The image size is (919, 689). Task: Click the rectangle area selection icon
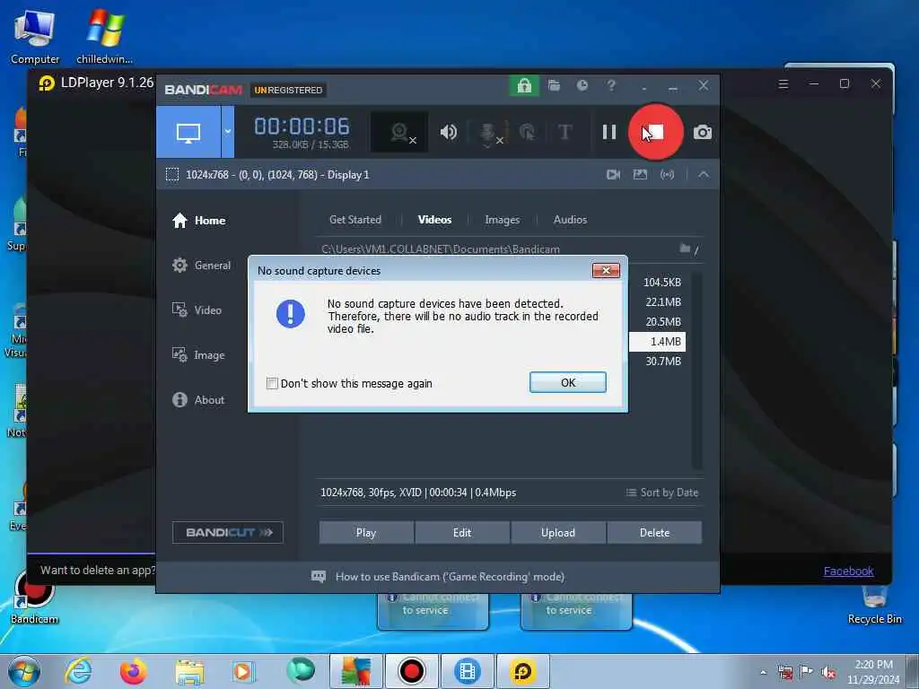coord(172,175)
